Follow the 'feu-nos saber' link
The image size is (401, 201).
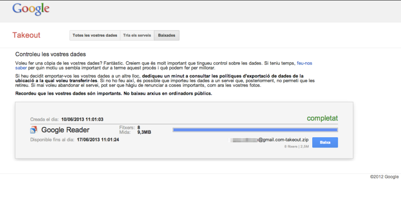(304, 63)
